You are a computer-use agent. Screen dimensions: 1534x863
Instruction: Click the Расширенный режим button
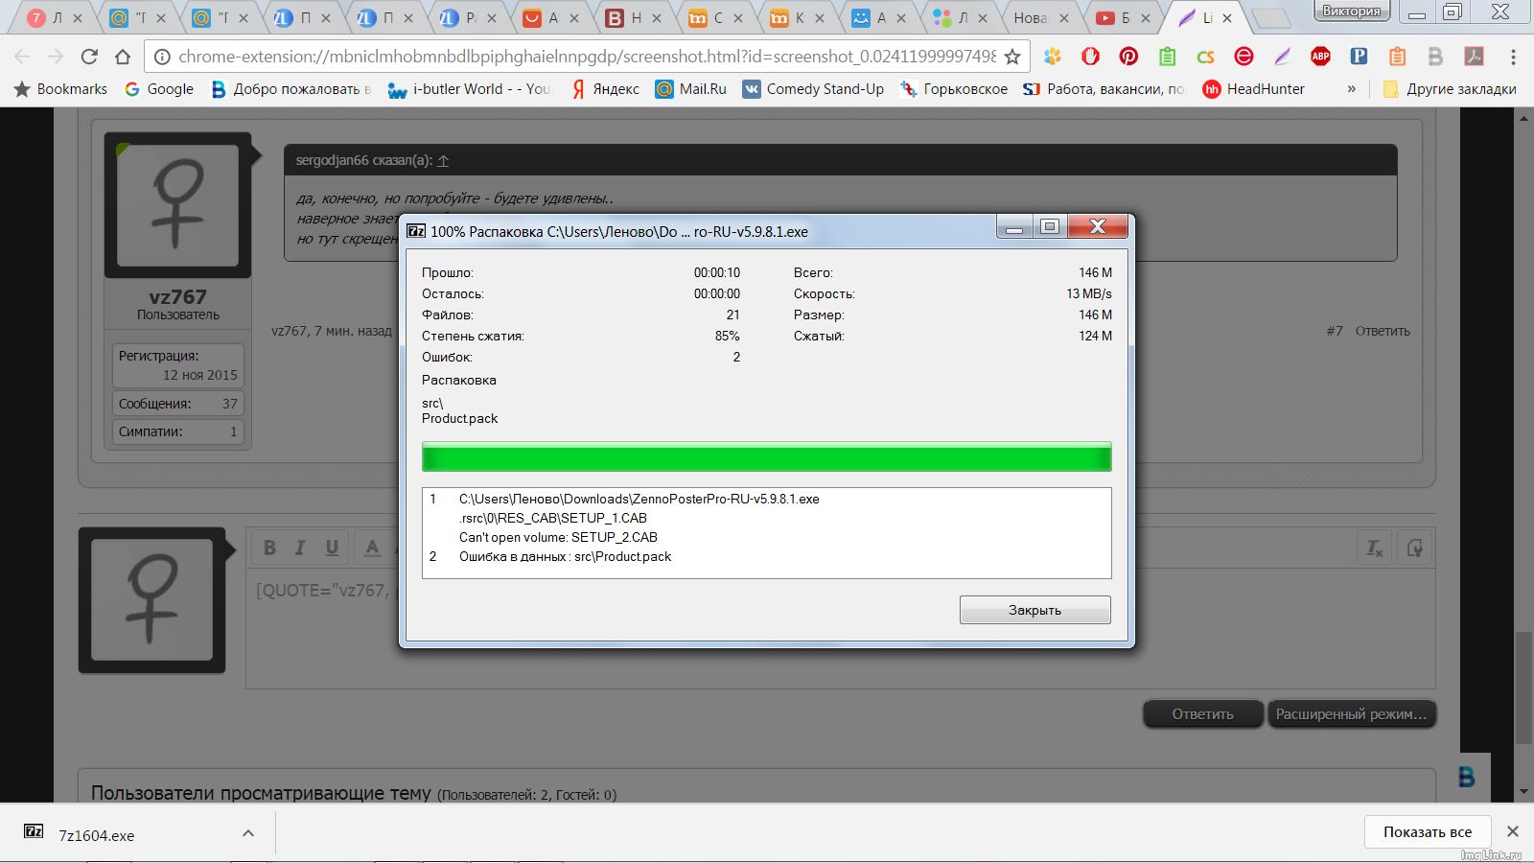pyautogui.click(x=1351, y=713)
